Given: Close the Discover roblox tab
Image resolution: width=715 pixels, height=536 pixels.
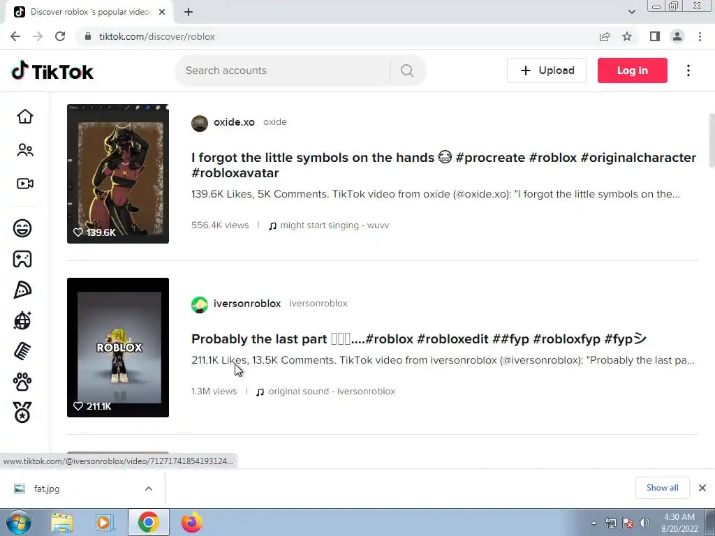Looking at the screenshot, I should tap(162, 12).
